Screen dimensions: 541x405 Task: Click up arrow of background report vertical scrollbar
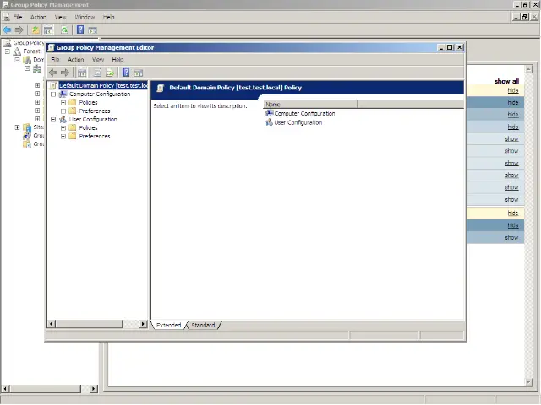pyautogui.click(x=528, y=69)
